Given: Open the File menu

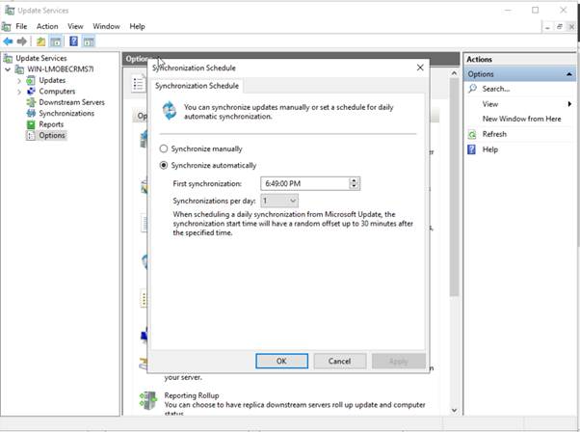Looking at the screenshot, I should coord(21,26).
